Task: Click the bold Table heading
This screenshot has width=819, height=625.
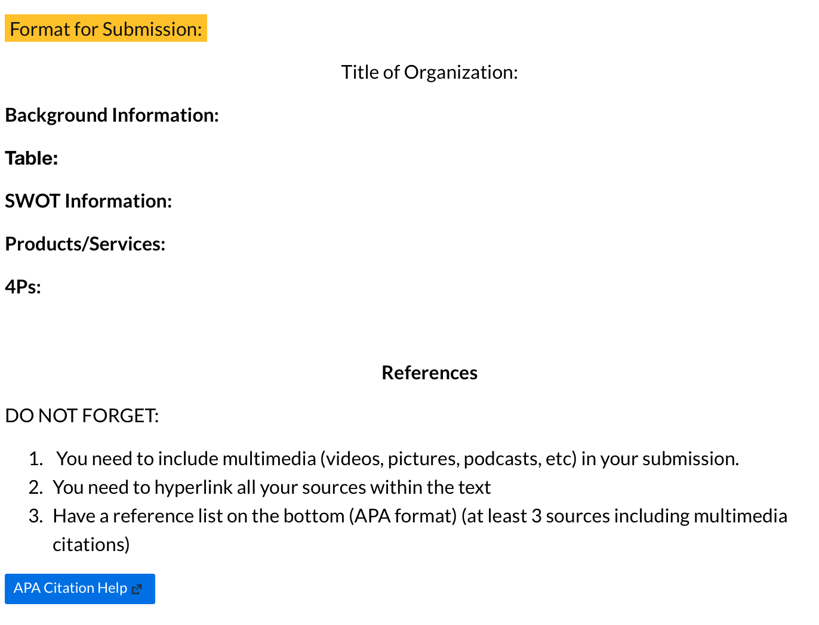Action: 31,158
